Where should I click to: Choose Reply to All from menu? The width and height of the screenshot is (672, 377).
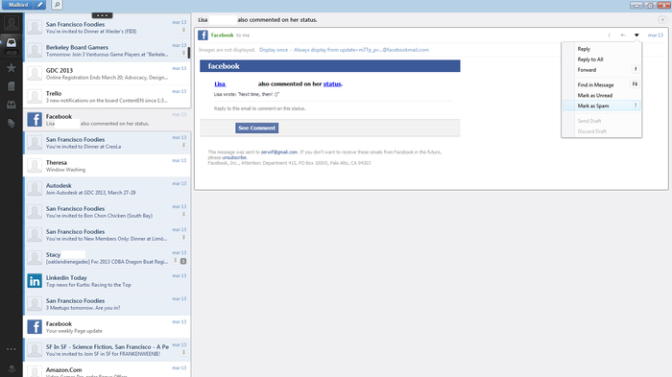[x=590, y=59]
